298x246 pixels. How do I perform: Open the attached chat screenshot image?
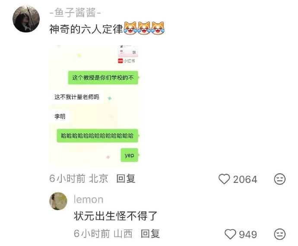pos(95,106)
